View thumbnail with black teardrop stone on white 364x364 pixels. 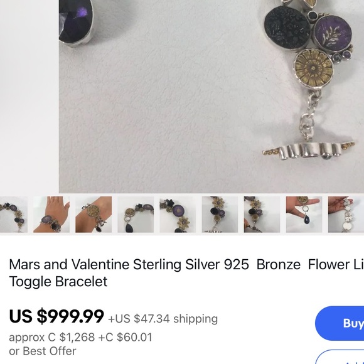coord(136,214)
